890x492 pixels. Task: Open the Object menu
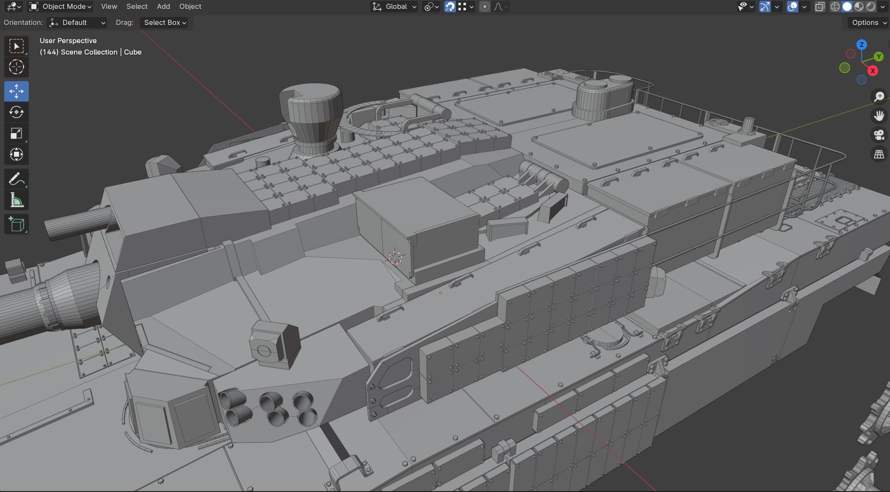click(x=190, y=6)
